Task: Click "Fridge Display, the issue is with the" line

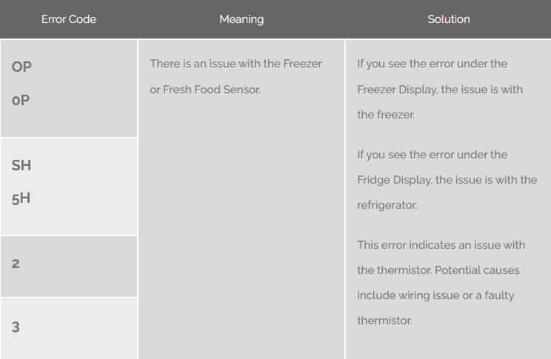Action: pos(447,180)
